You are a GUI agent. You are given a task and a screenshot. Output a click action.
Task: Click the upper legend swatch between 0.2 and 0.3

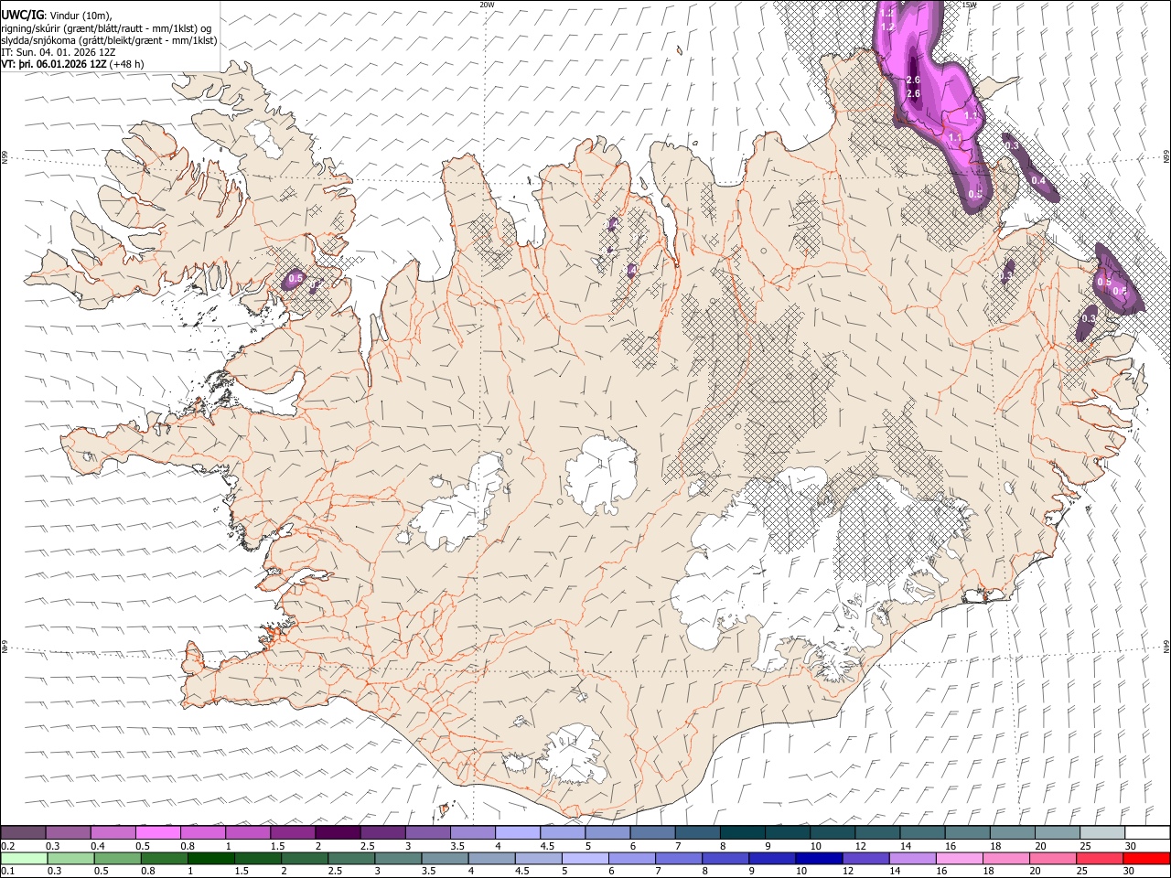[23, 832]
